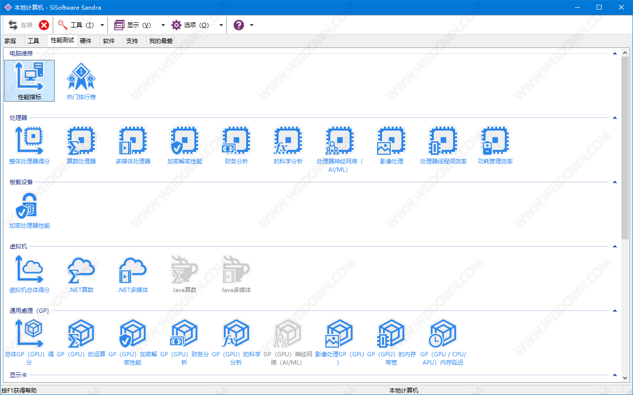This screenshot has height=395, width=633.
Task: Expand the 显示卡 group chevron
Action: (615, 375)
